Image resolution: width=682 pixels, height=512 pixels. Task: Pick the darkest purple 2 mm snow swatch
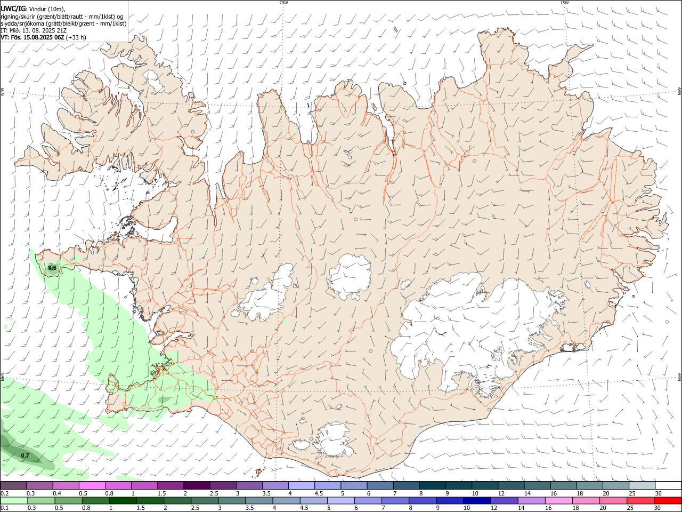click(197, 486)
